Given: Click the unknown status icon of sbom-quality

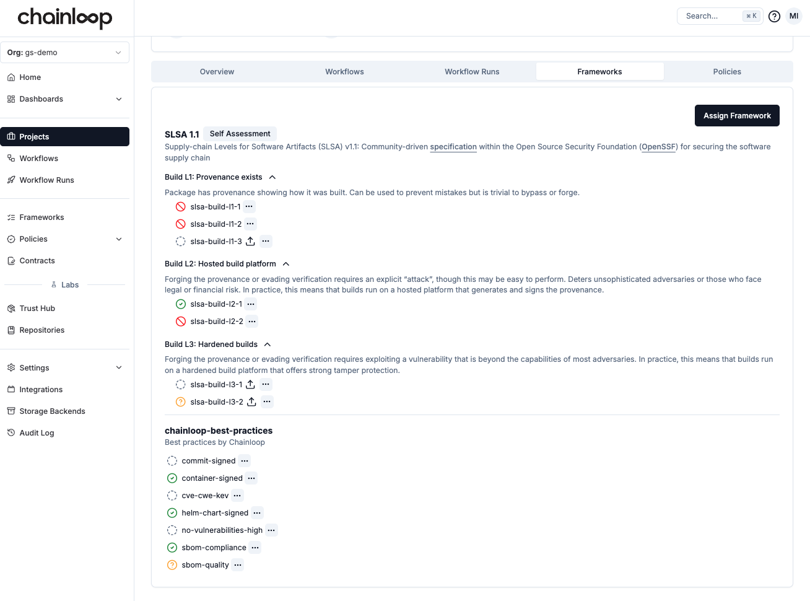Looking at the screenshot, I should 172,564.
